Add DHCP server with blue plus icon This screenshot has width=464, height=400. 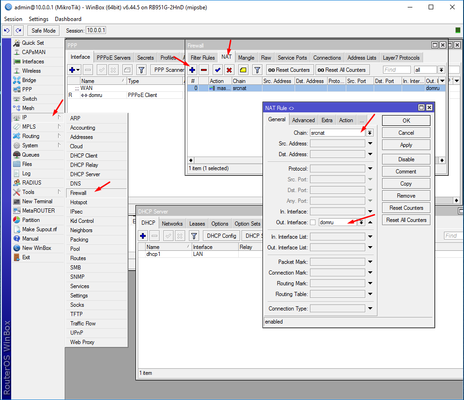[143, 236]
